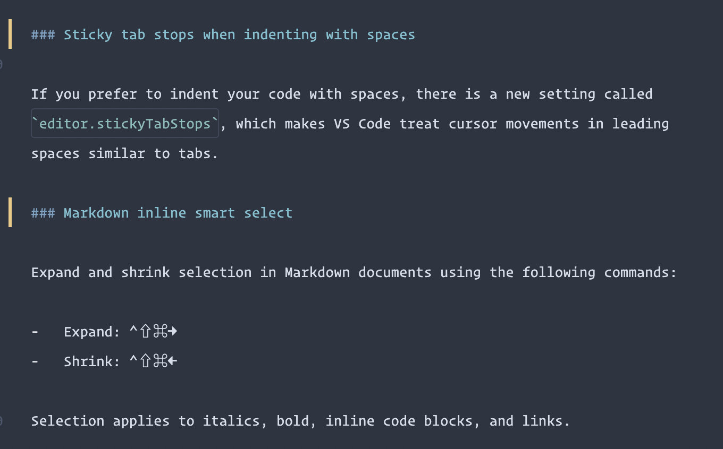Screen dimensions: 723x449
Task: Click the sentence starting "Selection applies to italics"
Action: click(x=300, y=421)
